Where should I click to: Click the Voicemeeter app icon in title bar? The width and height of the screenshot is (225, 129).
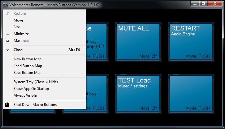click(x=5, y=5)
